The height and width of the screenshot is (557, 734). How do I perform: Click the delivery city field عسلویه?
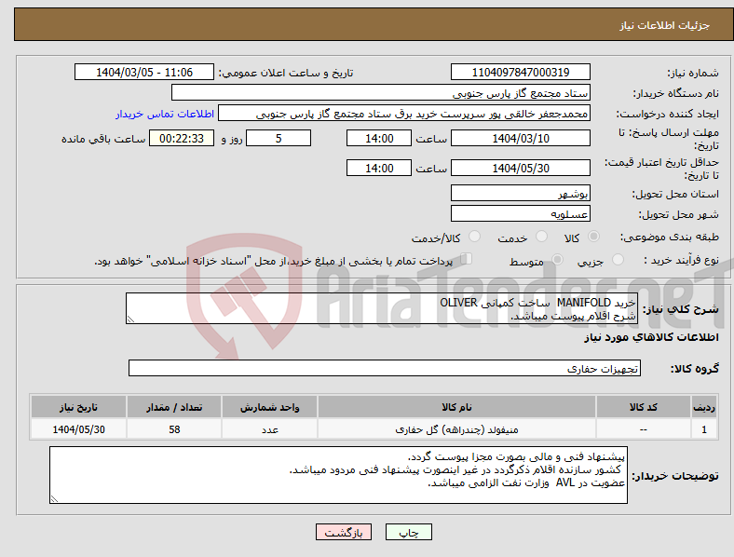(520, 213)
